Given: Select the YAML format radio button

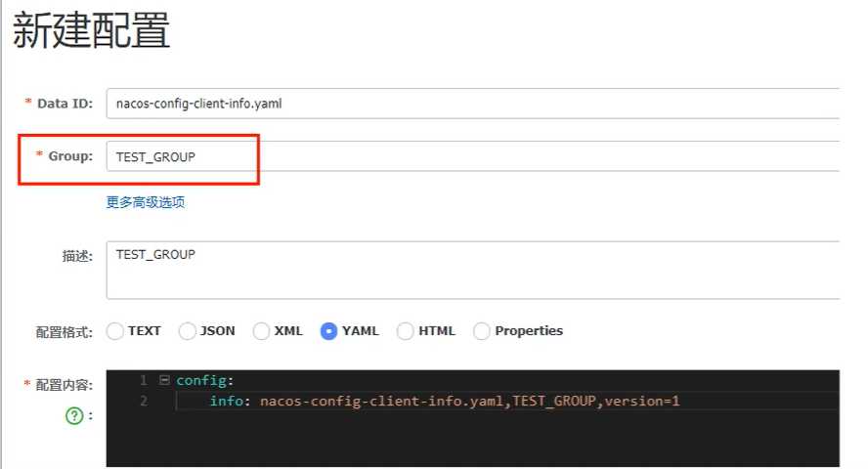Looking at the screenshot, I should [328, 331].
